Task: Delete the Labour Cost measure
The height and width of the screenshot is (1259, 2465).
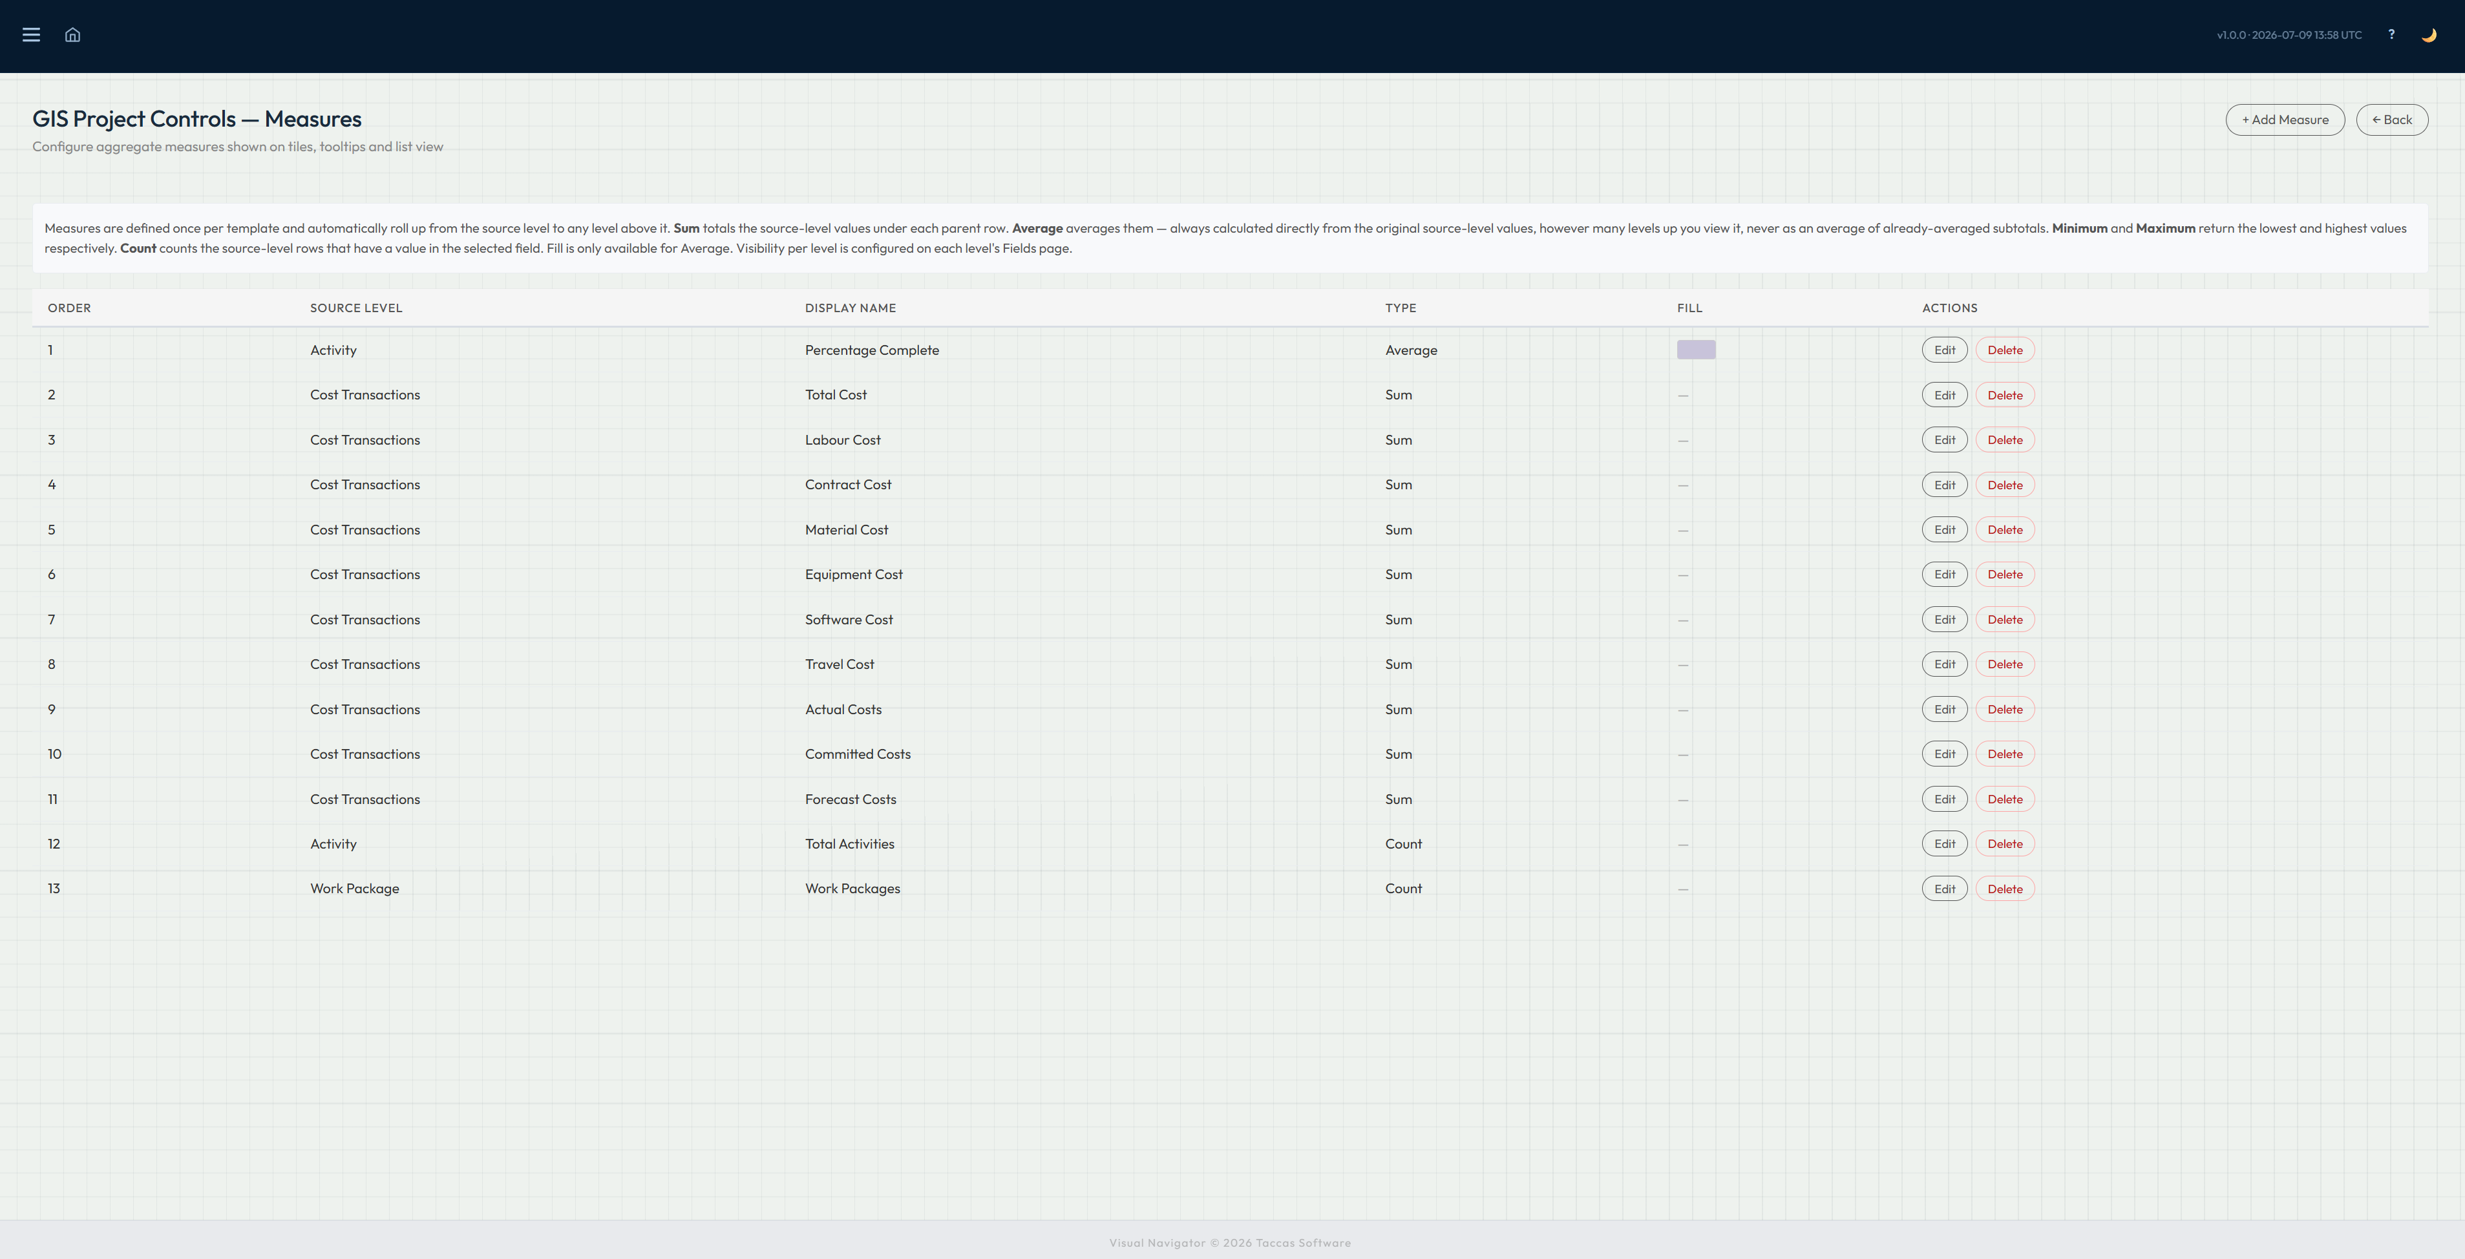Action: [2005, 440]
